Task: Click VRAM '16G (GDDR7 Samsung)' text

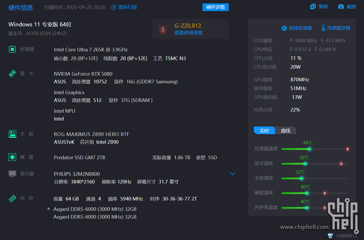Action: pyautogui.click(x=152, y=81)
